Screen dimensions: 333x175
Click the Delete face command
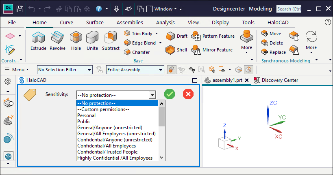272,43
